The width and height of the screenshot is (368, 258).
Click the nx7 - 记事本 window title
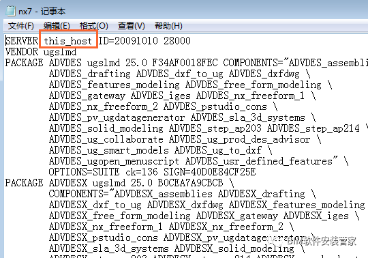(x=42, y=11)
